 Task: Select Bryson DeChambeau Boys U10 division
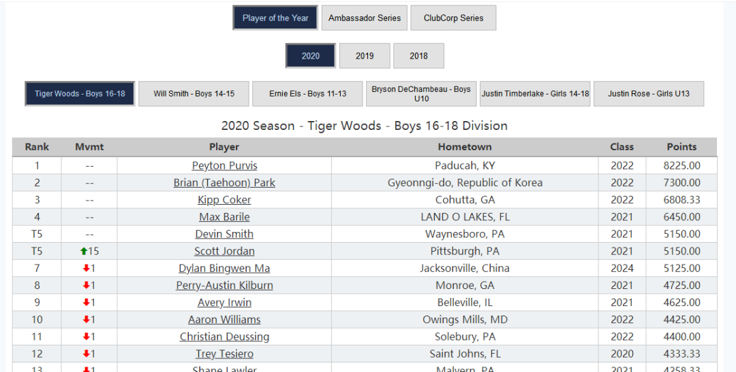pos(421,94)
